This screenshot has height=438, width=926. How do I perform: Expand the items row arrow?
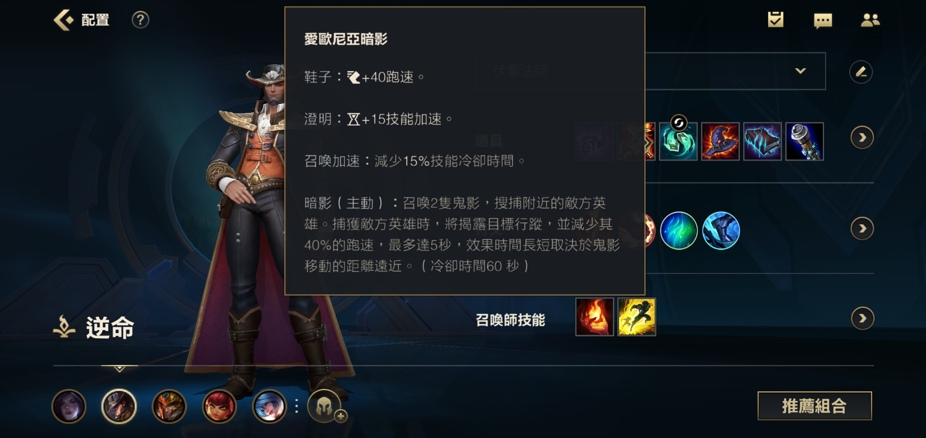click(x=862, y=138)
